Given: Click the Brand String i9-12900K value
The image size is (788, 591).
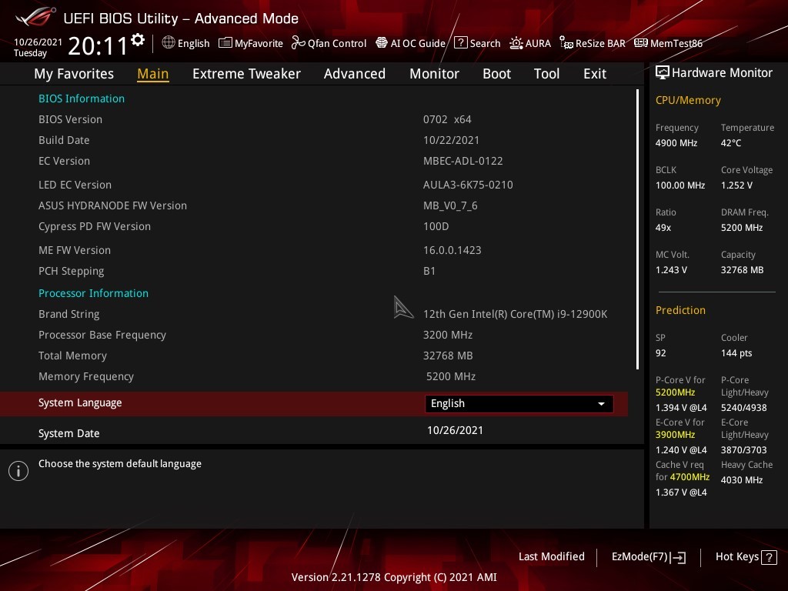Looking at the screenshot, I should (515, 314).
